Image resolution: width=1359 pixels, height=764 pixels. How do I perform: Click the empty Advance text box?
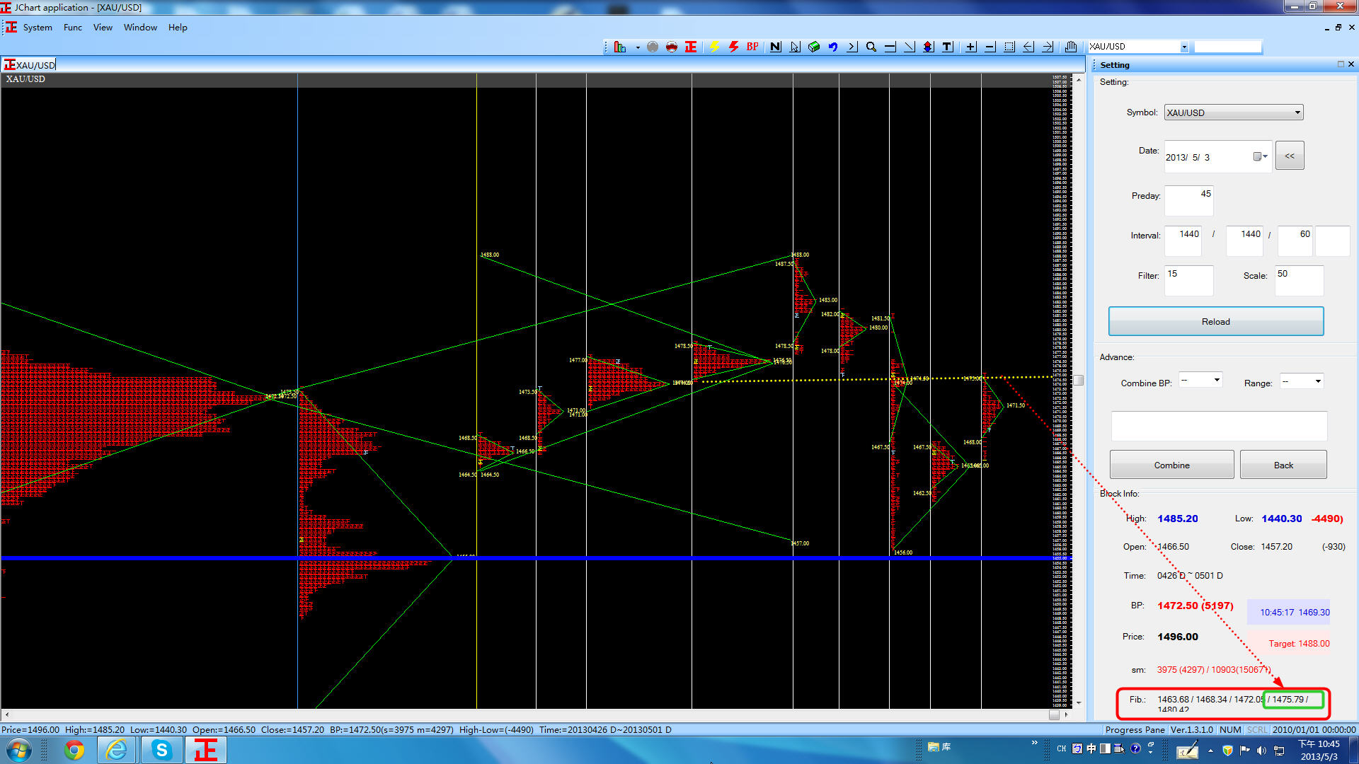1219,426
